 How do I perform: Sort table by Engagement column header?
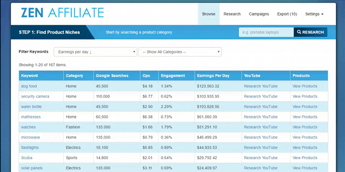(x=173, y=75)
